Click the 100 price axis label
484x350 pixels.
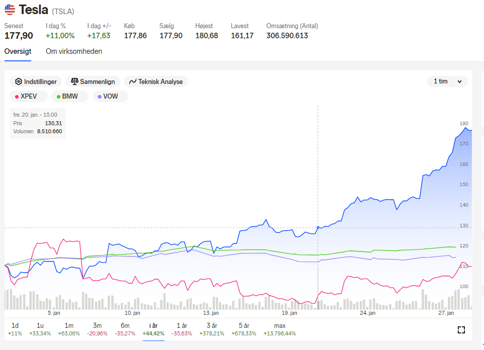pos(464,287)
